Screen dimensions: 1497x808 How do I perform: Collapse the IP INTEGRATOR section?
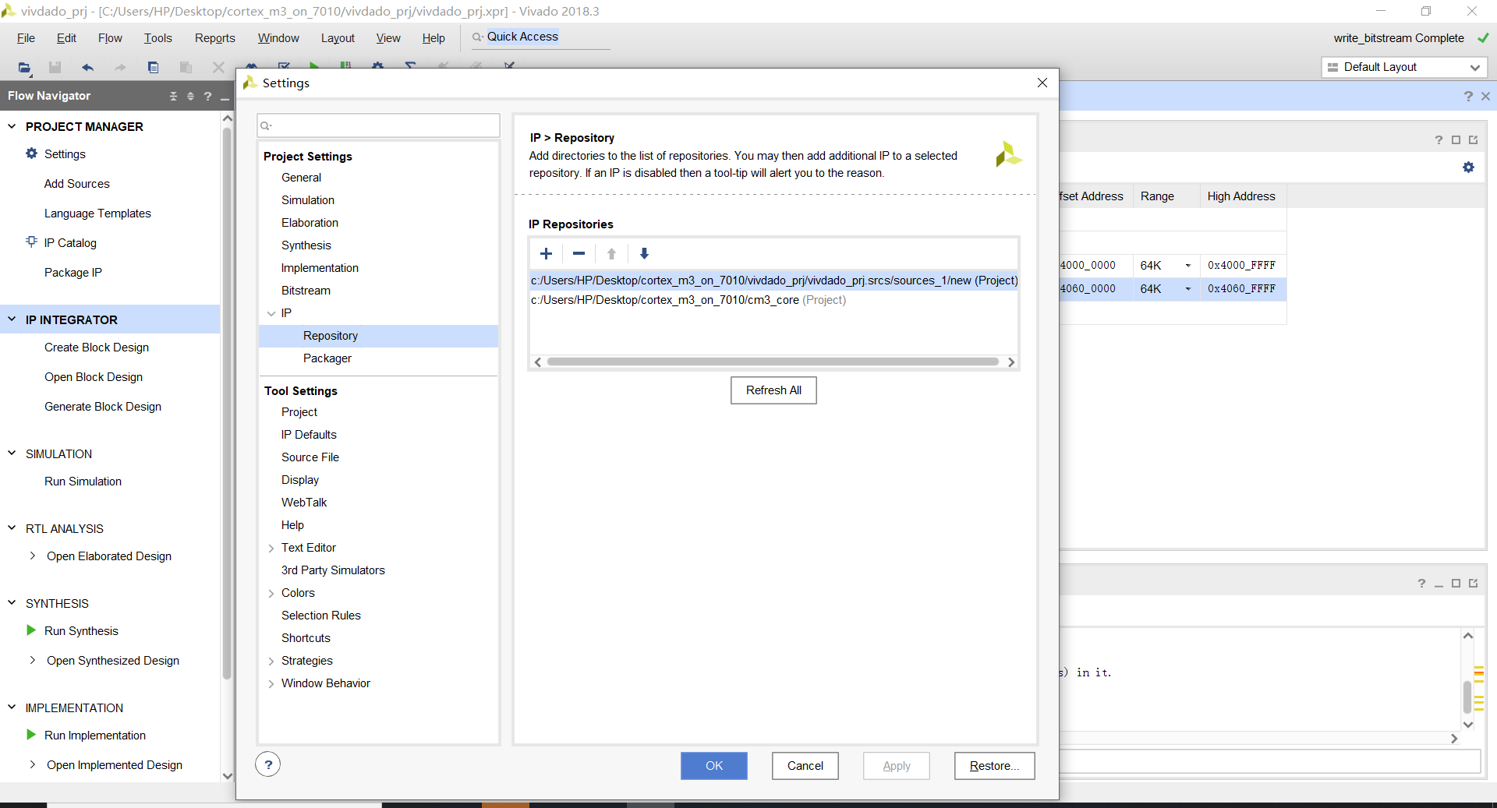(12, 319)
